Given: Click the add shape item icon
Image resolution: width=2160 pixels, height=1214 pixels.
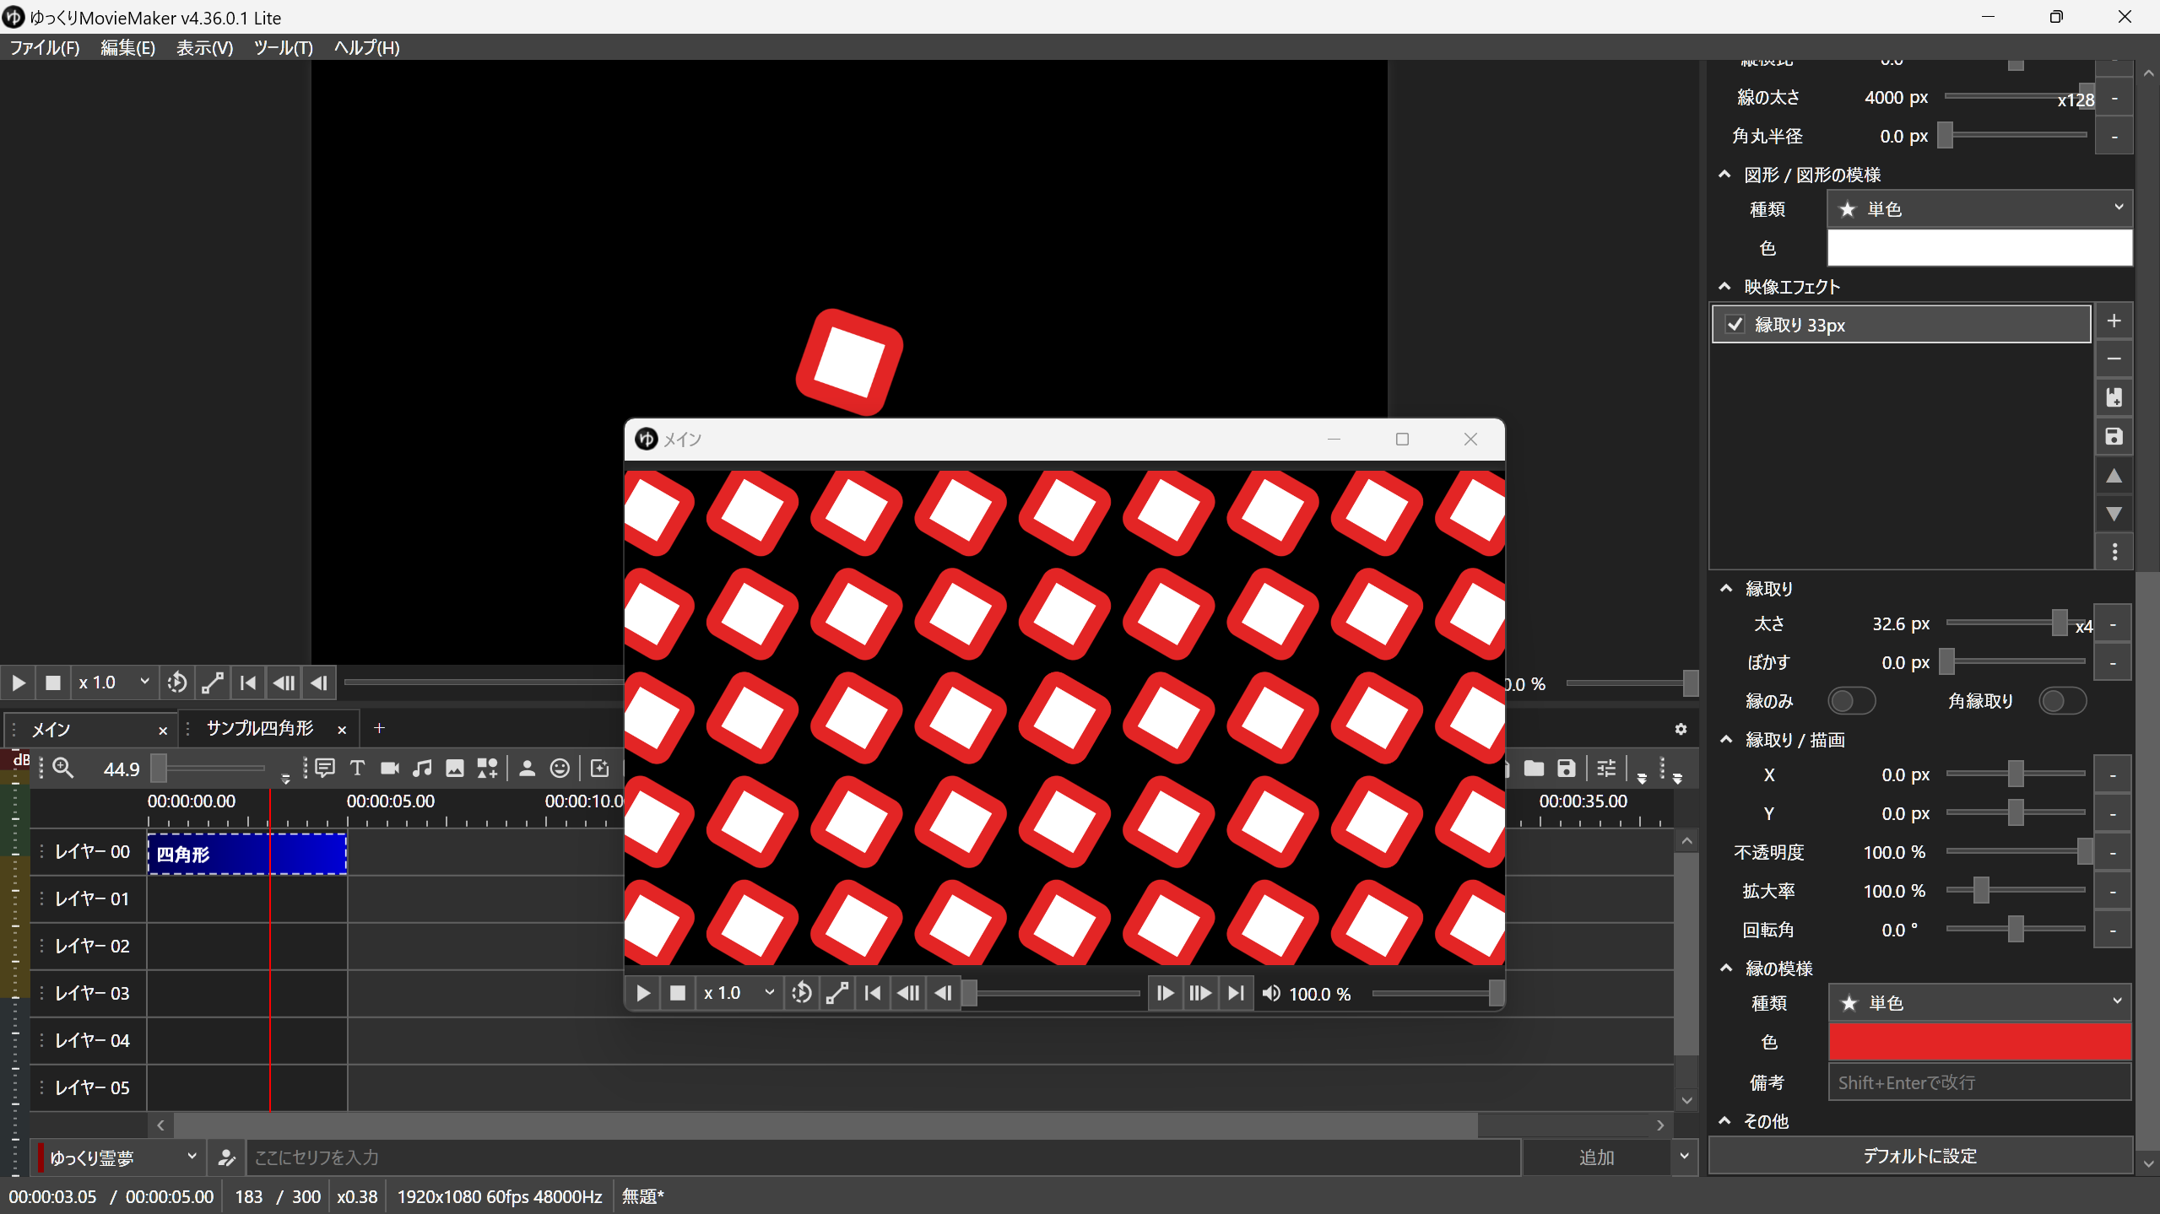Looking at the screenshot, I should (488, 769).
